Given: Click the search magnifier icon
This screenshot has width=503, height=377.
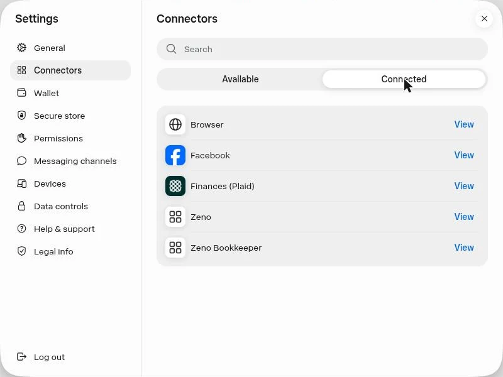Looking at the screenshot, I should (x=171, y=49).
